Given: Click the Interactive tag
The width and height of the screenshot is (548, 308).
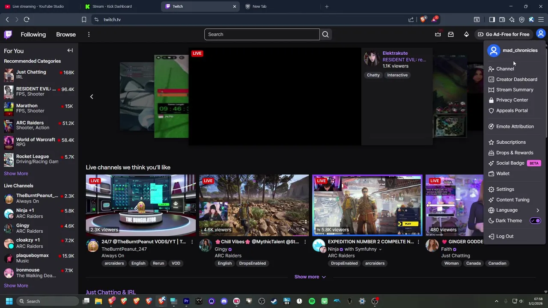Looking at the screenshot, I should coord(397,75).
